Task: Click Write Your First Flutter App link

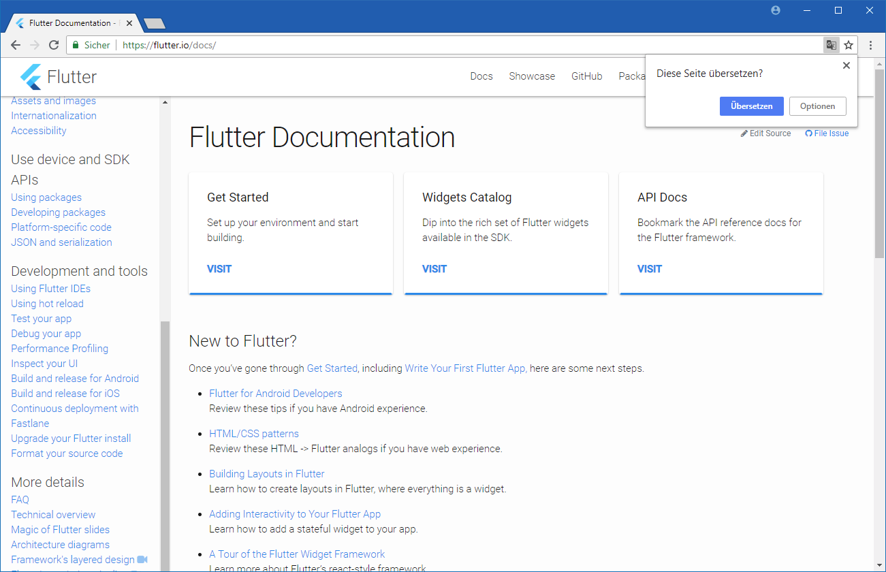Action: pyautogui.click(x=465, y=368)
